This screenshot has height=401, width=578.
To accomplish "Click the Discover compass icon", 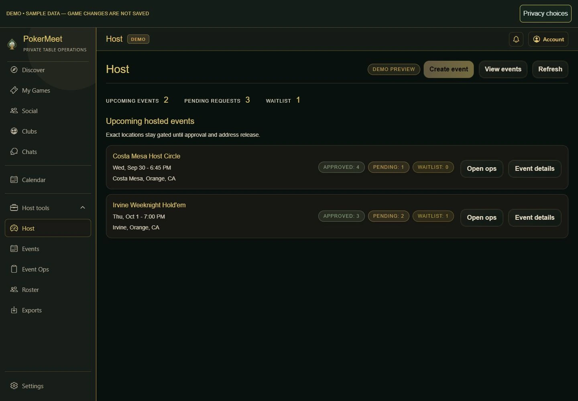I will (x=14, y=70).
